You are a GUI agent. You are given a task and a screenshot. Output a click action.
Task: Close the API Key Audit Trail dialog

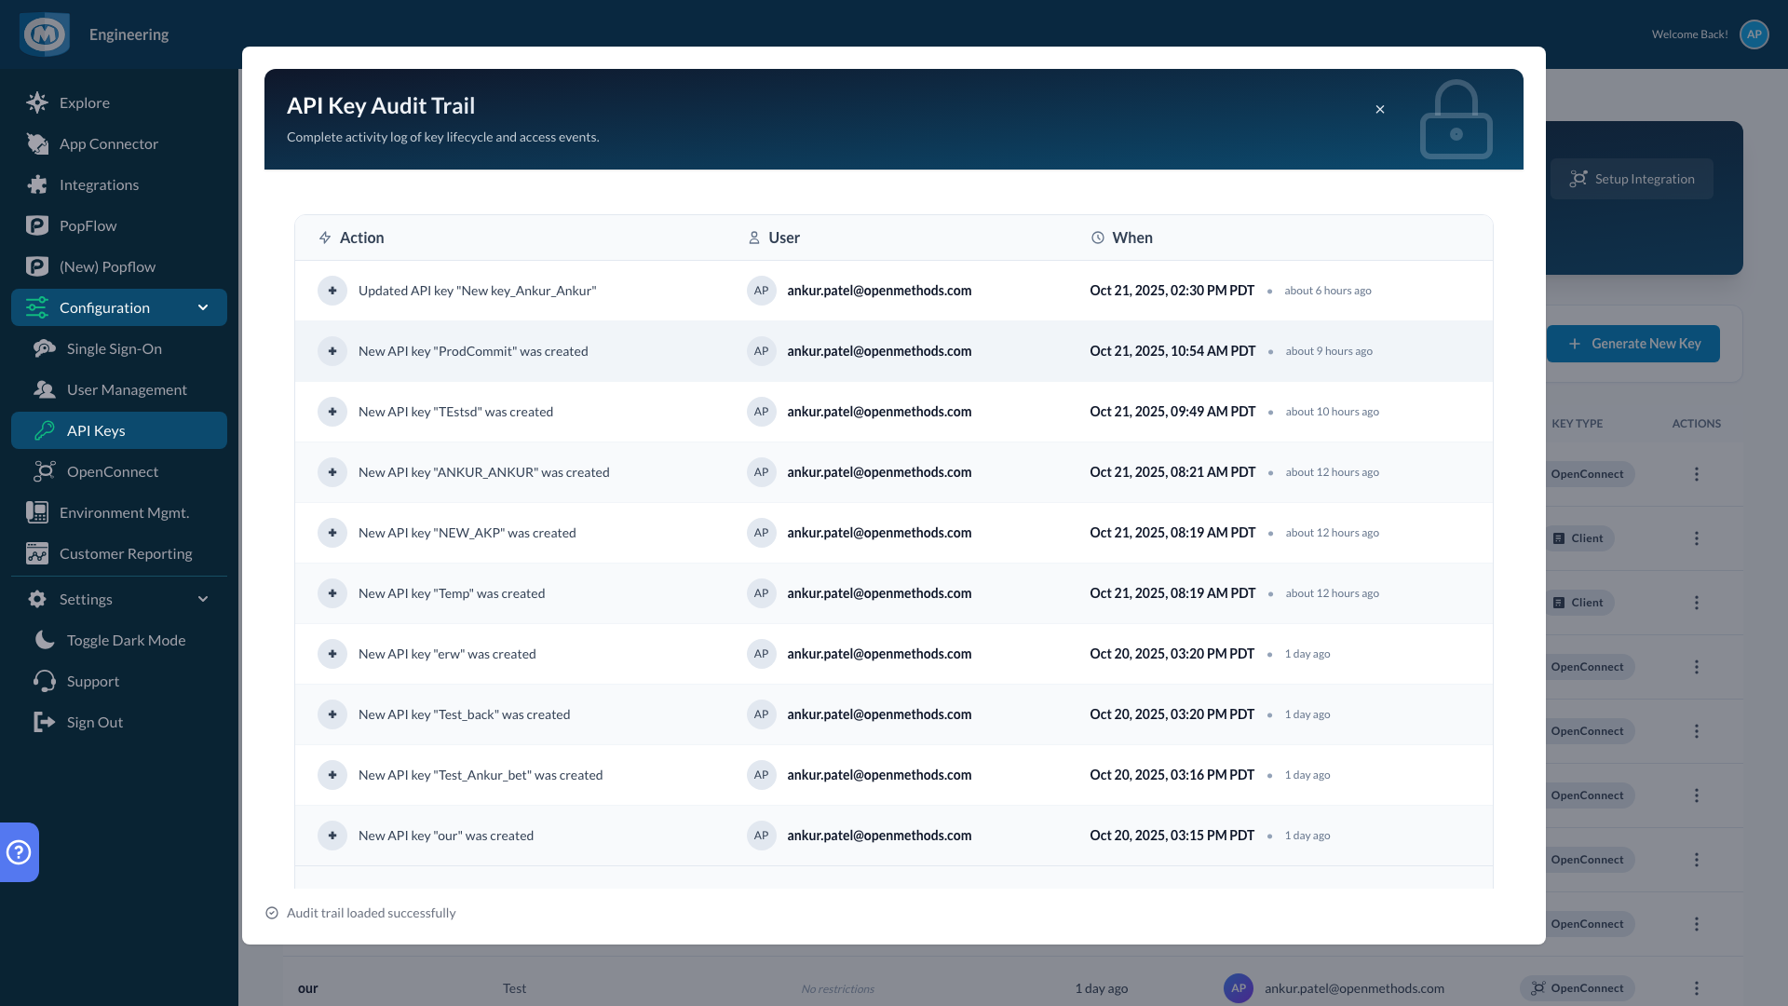coord(1380,109)
